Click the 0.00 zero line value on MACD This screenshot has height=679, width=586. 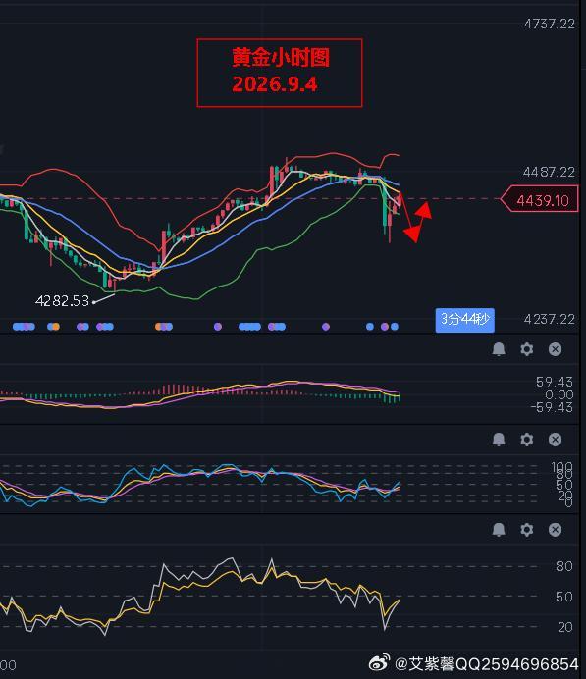coord(559,394)
